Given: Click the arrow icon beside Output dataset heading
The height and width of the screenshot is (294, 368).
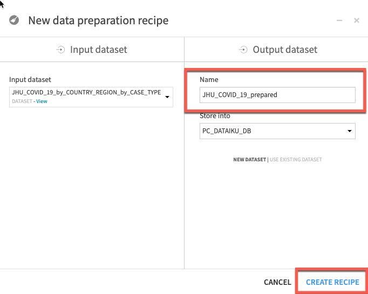Looking at the screenshot, I should coord(243,50).
